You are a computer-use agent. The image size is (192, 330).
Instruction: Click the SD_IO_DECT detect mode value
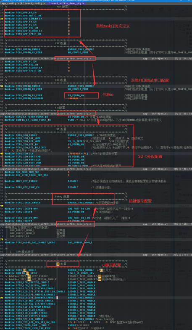tap(76, 141)
